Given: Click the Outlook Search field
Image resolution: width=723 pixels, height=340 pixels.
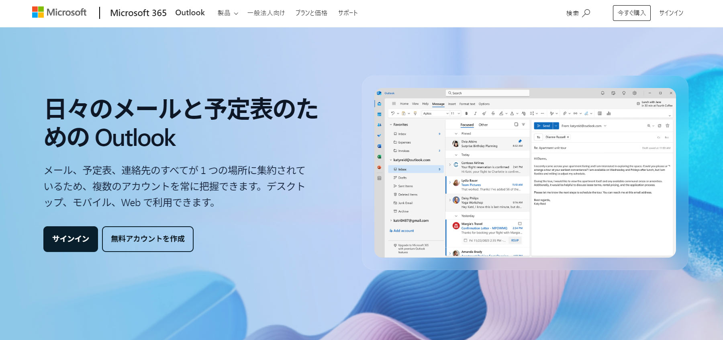Looking at the screenshot, I should (487, 93).
